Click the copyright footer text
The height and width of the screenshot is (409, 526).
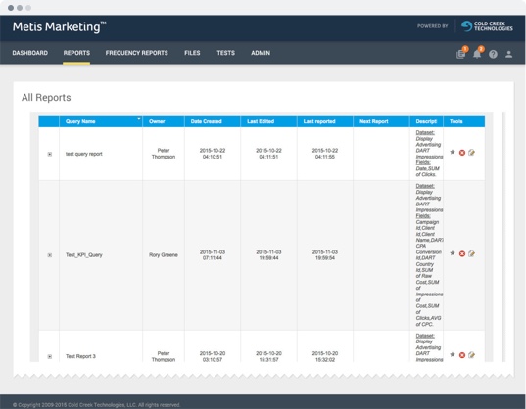click(96, 405)
